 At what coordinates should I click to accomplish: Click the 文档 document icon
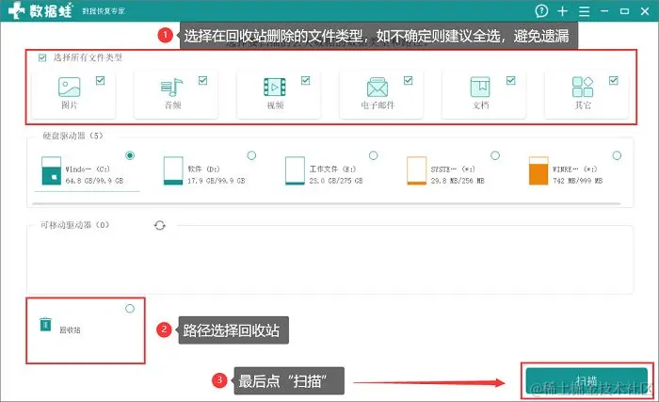(480, 87)
